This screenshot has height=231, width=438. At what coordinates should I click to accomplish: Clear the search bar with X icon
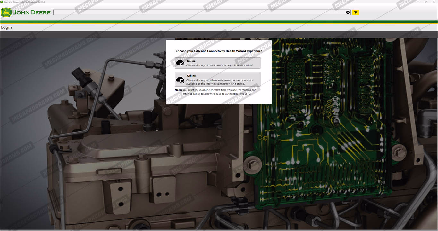[348, 12]
